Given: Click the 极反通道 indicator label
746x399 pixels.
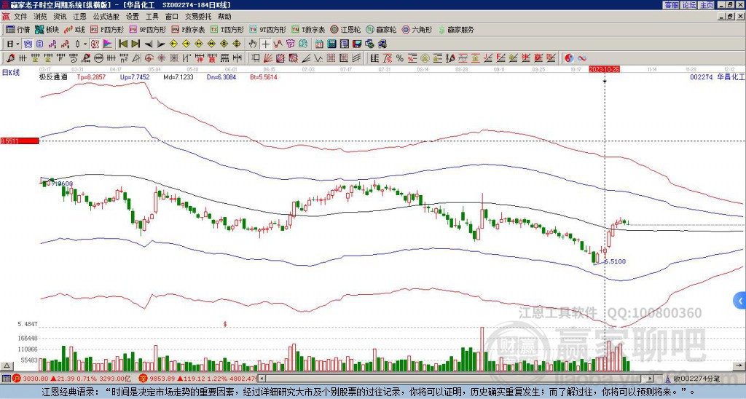Looking at the screenshot, I should (53, 76).
